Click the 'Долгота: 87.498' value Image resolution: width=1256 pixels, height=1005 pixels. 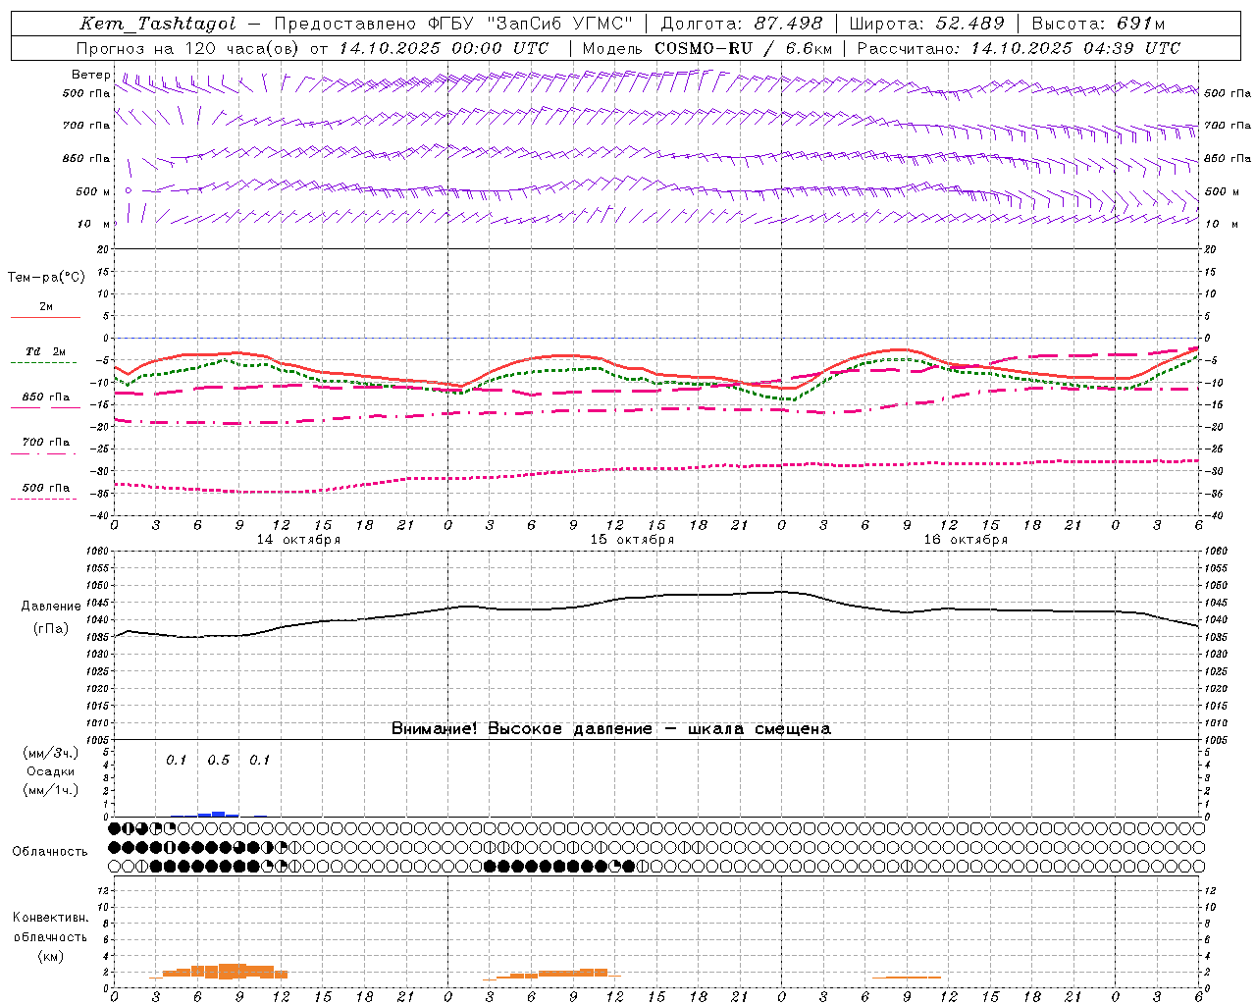(x=743, y=24)
